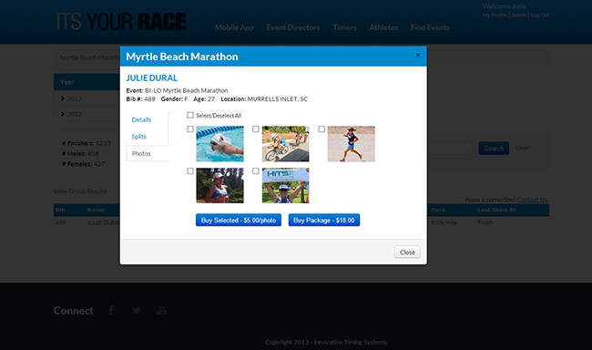Viewport: 592px width, 350px height.
Task: Open the runner photo thumbnail
Action: coord(352,144)
